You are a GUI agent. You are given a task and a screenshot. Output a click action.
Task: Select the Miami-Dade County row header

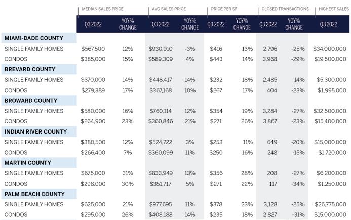[34, 38]
